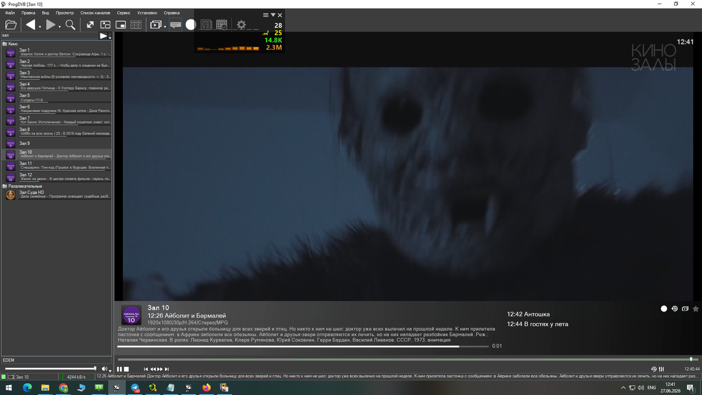Open the mosaic channel grid icon
Viewport: 702px width, 395px height.
(136, 25)
